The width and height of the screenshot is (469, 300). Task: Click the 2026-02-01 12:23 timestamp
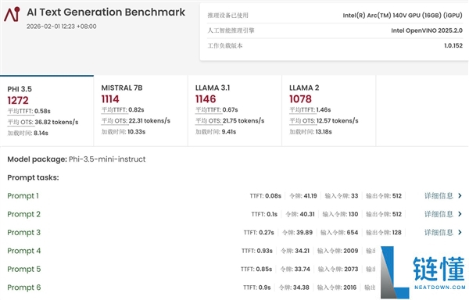click(62, 27)
